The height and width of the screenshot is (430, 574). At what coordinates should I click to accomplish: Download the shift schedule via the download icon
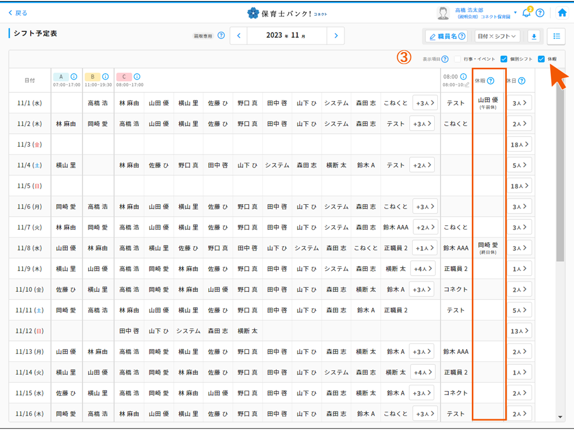tap(533, 36)
